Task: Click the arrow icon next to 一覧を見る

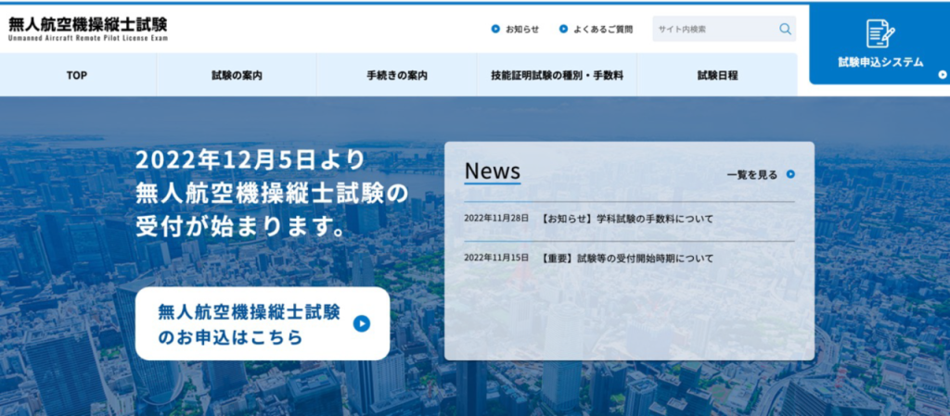Action: point(790,174)
